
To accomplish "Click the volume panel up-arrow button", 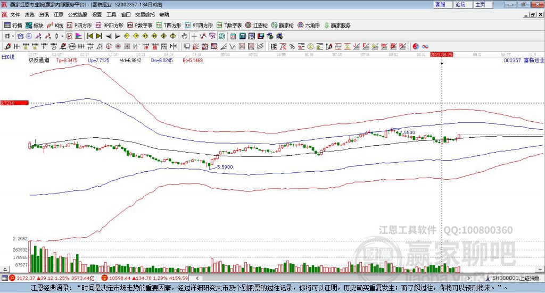I will coord(4,270).
